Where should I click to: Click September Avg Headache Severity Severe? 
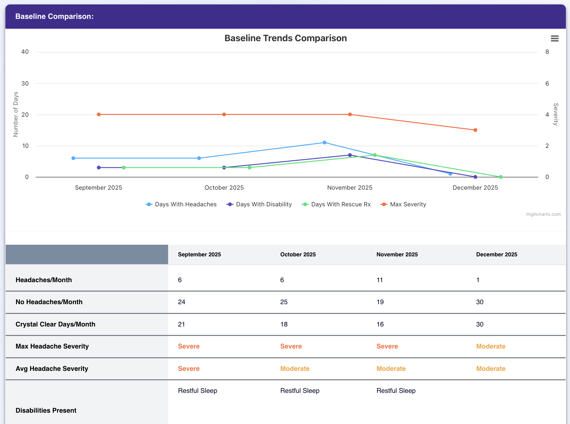click(x=189, y=369)
